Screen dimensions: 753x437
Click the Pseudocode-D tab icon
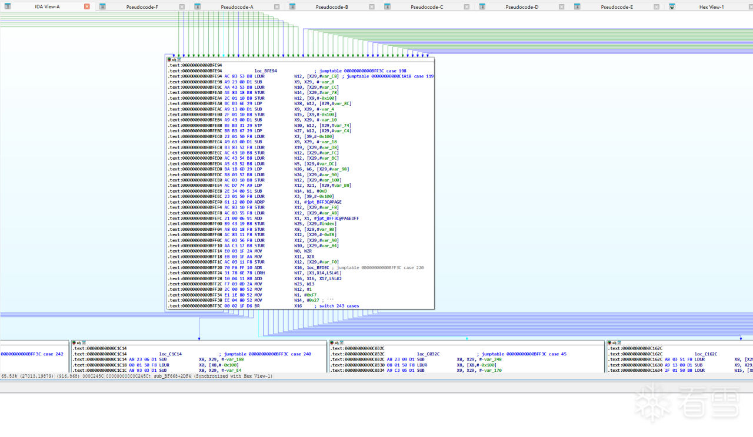tap(482, 7)
